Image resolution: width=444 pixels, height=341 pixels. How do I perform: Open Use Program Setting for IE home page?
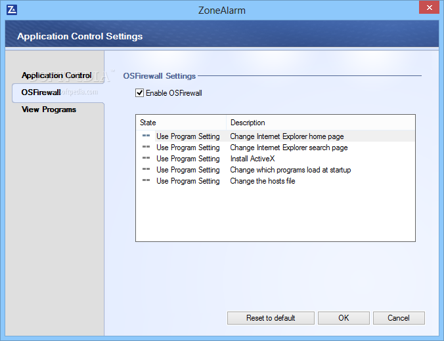(x=188, y=136)
